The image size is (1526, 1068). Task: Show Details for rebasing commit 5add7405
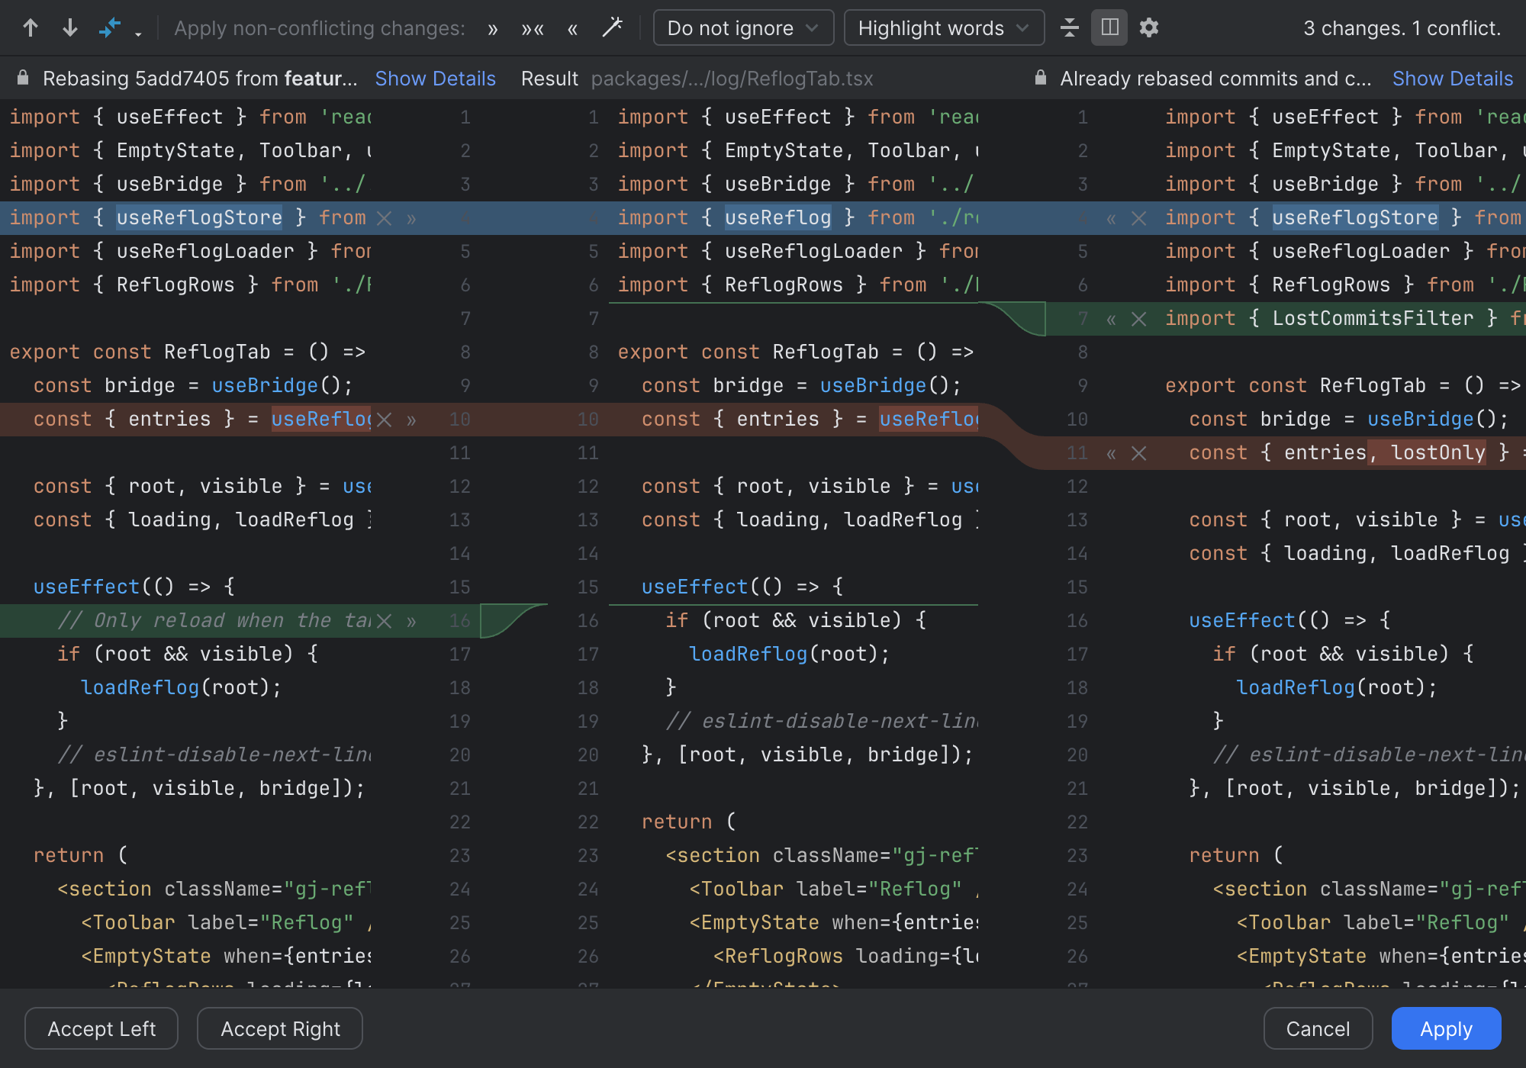pos(435,79)
